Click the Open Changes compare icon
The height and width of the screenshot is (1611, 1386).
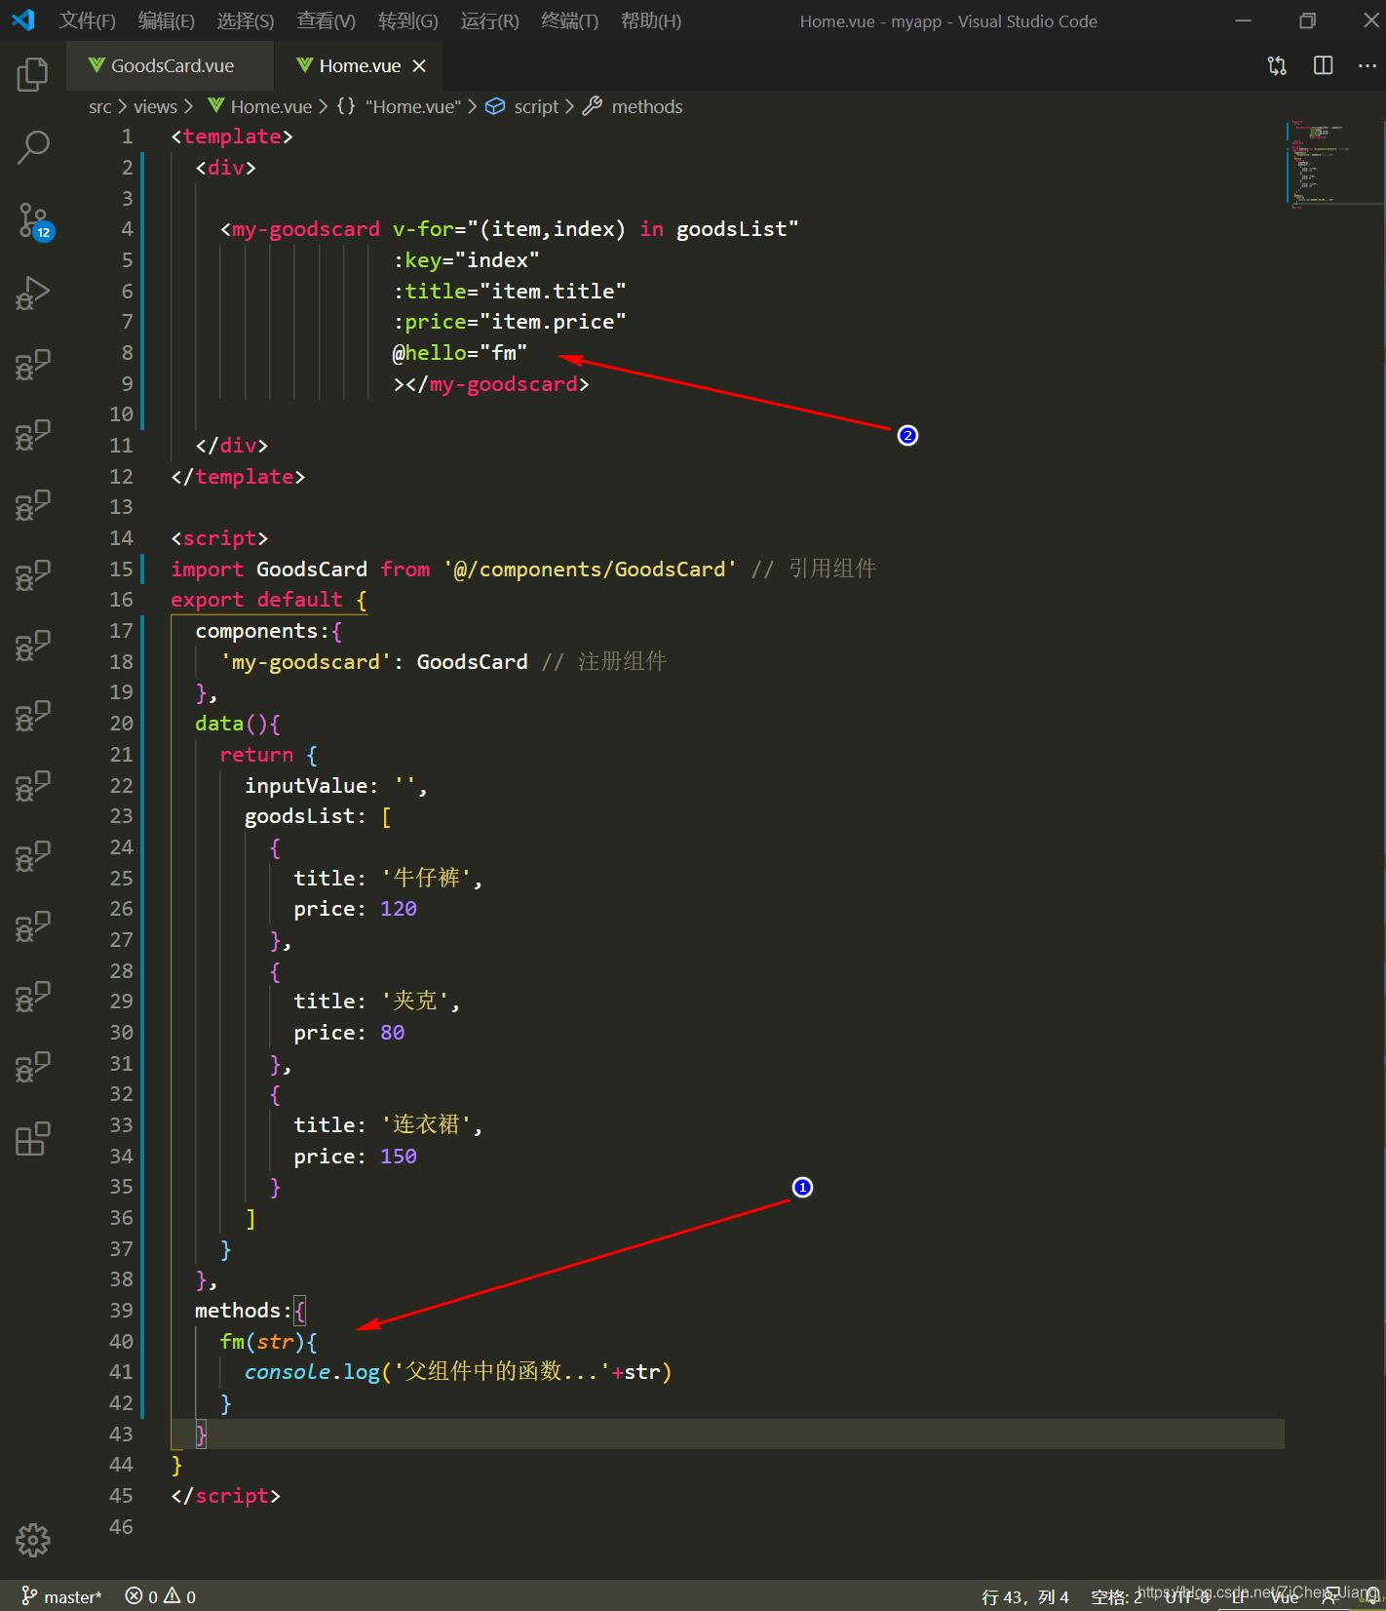(1277, 65)
